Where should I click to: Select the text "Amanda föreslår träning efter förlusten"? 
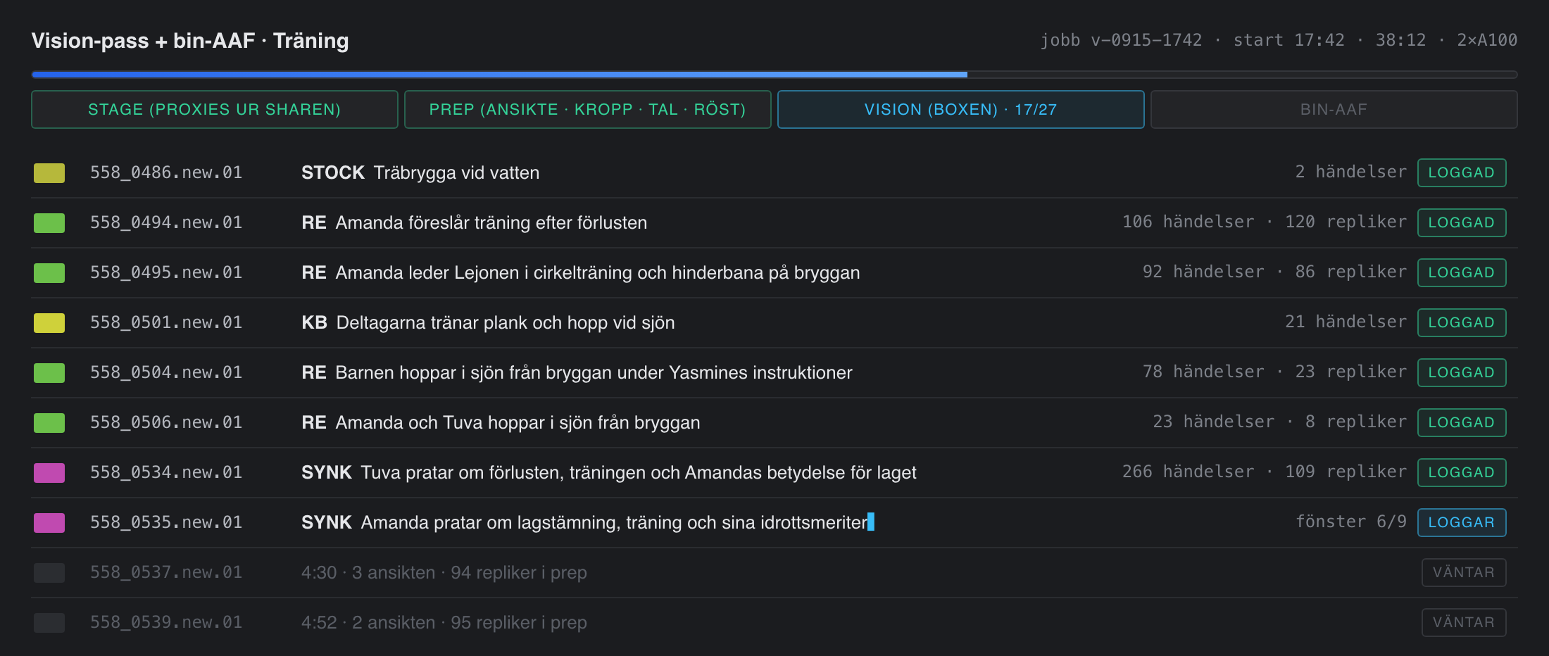(x=491, y=223)
